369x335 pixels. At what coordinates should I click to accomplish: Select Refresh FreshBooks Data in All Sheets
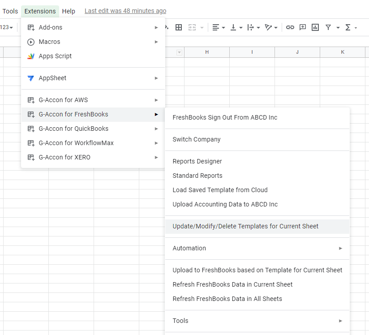(x=257, y=299)
